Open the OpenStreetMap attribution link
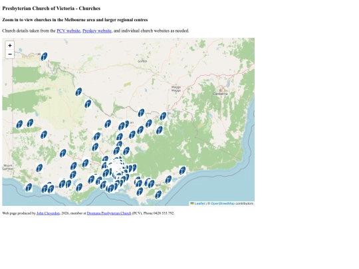The height and width of the screenshot is (269, 359). (x=223, y=203)
